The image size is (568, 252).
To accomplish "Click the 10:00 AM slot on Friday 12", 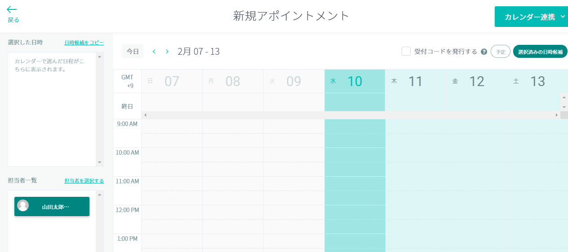I will click(x=477, y=155).
